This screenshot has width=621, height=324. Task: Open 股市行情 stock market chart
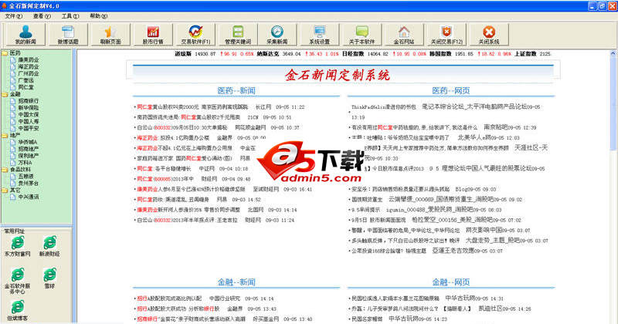153,35
